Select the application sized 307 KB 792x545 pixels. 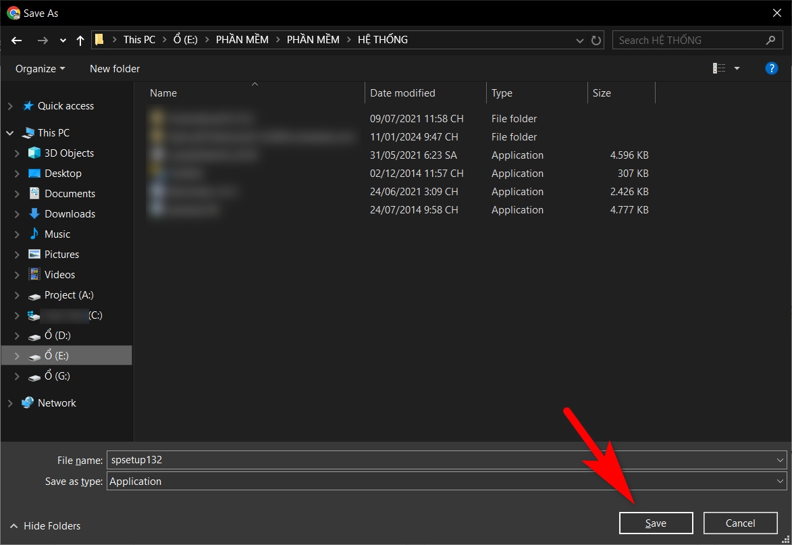(399, 174)
